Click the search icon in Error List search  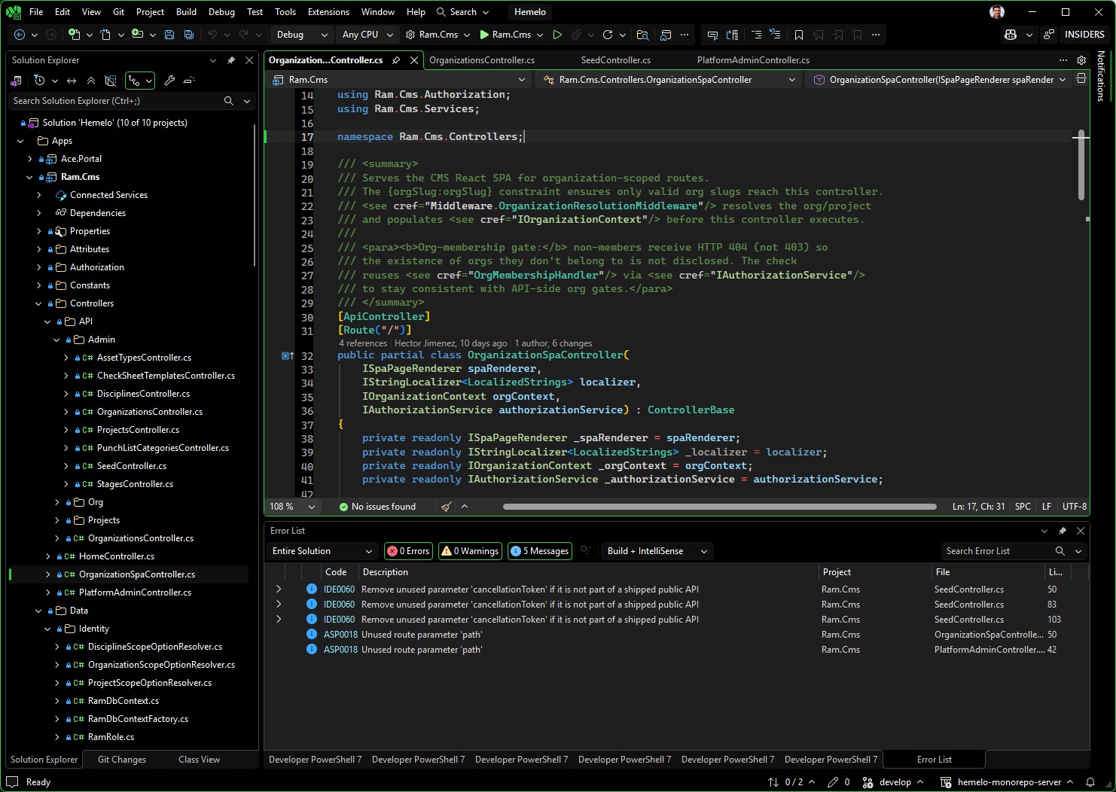pyautogui.click(x=1060, y=551)
